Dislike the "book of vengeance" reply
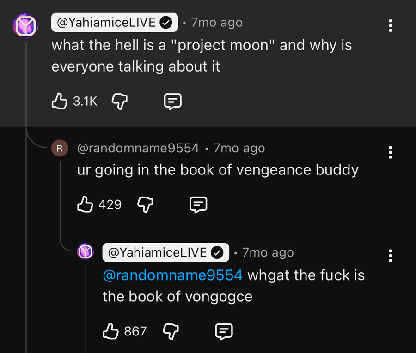This screenshot has width=416, height=353. (145, 204)
